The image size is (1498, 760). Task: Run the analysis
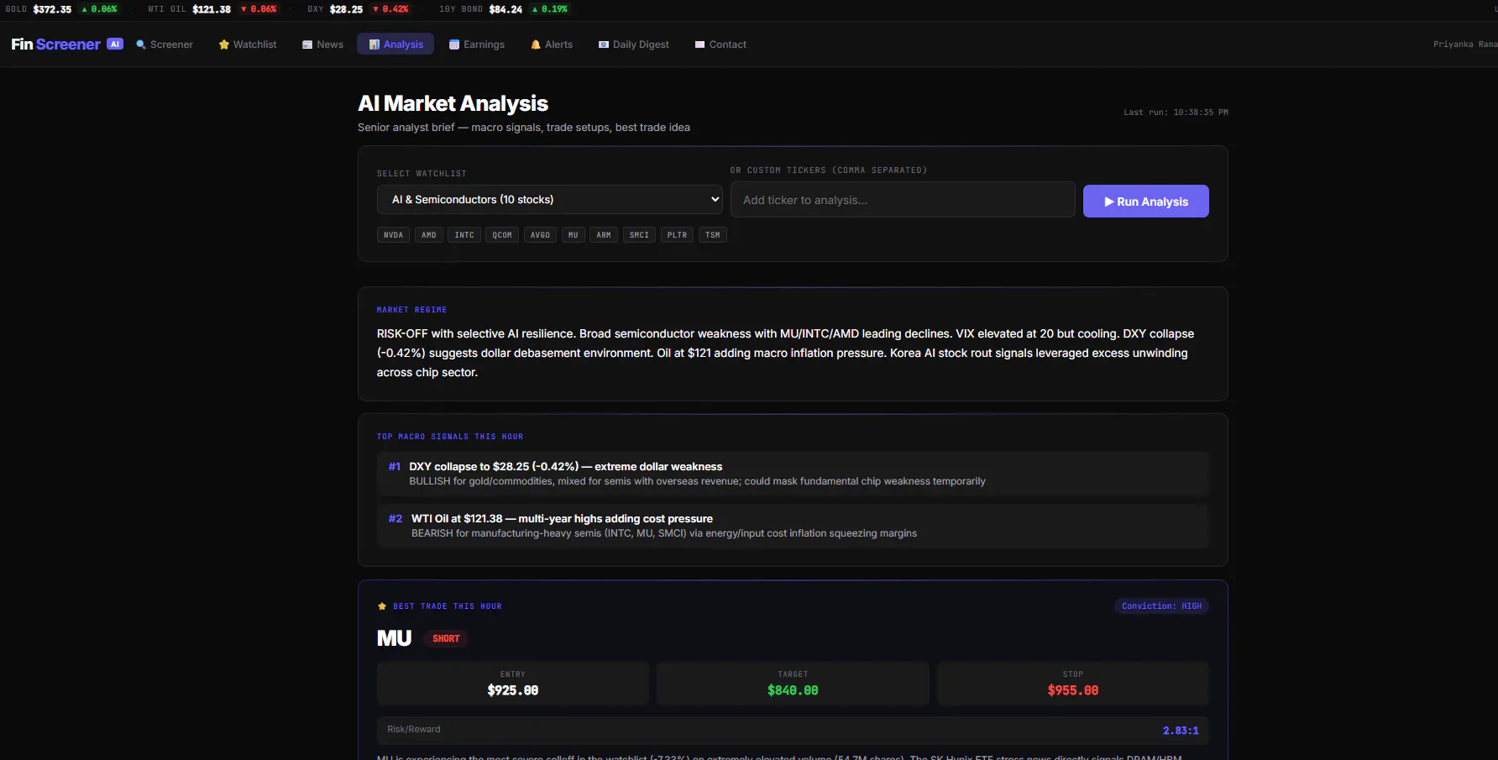1146,202
